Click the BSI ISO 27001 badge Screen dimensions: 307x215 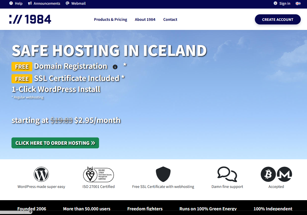tap(99, 174)
